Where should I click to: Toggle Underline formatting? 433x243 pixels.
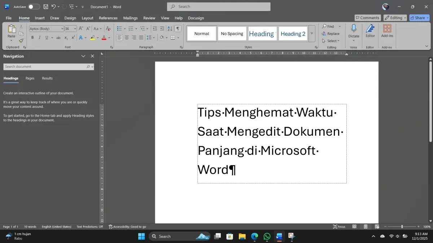point(47,37)
